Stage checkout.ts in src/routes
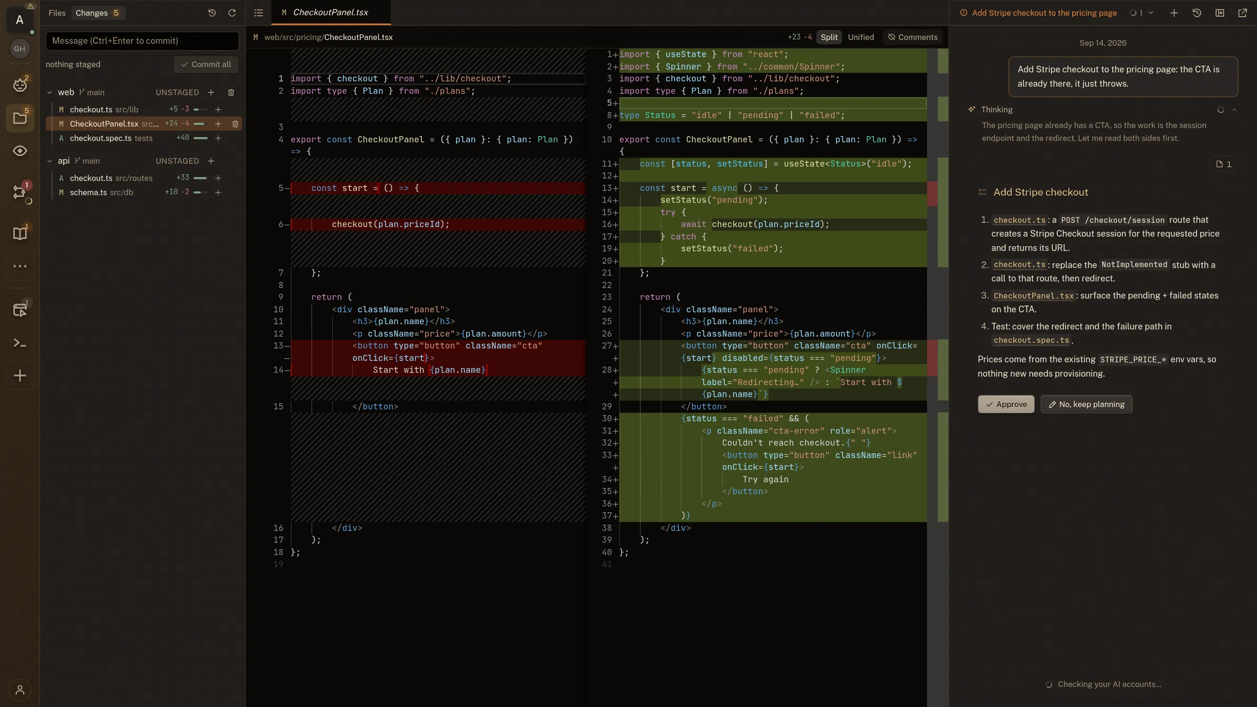The width and height of the screenshot is (1257, 707). (x=218, y=178)
